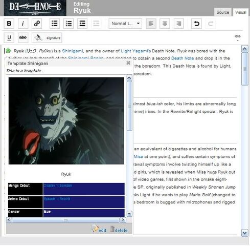Toggle underline formatting
250x246 pixels.
(9, 37)
